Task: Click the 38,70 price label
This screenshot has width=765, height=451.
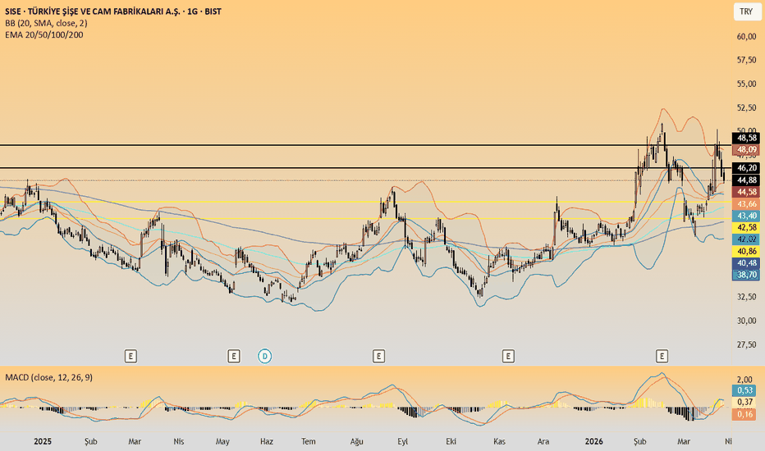Action: (746, 275)
